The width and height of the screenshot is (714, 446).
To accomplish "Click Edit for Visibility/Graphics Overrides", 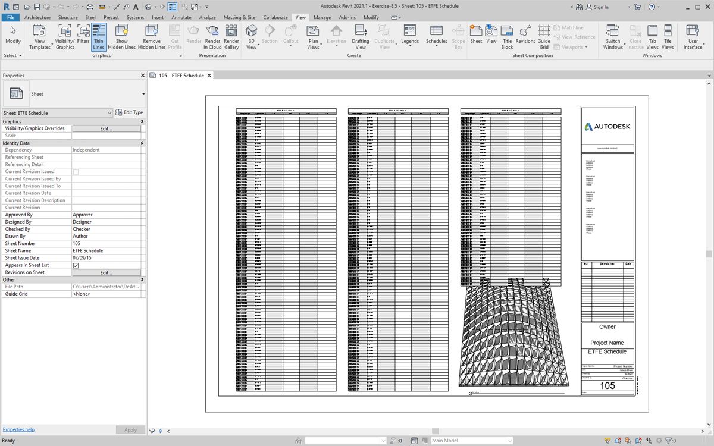I will (106, 128).
